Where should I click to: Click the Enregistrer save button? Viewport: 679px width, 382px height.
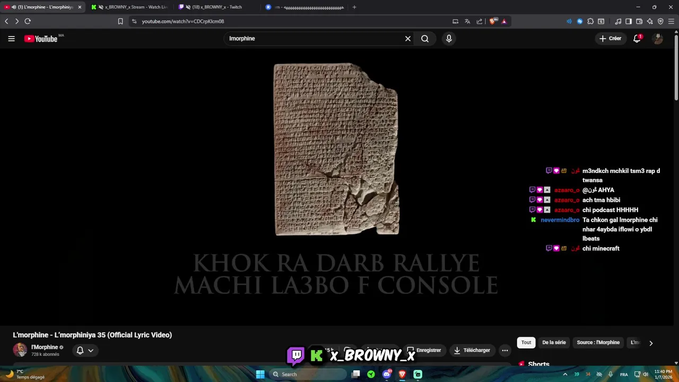[x=424, y=350]
